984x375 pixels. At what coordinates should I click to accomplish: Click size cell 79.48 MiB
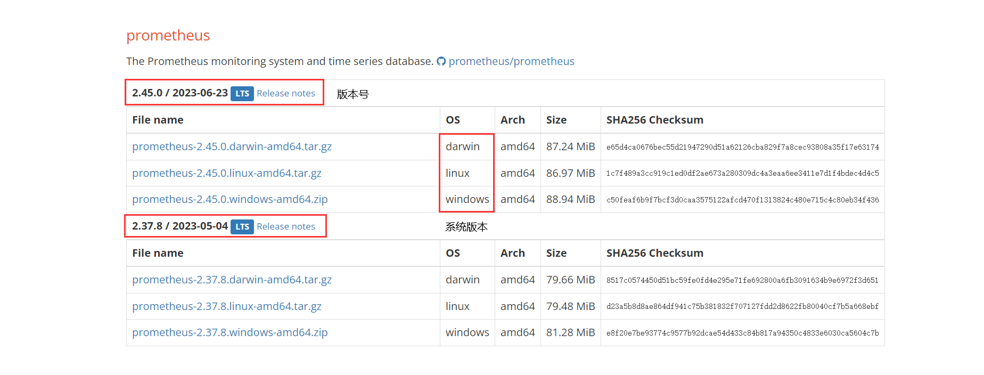coord(570,306)
